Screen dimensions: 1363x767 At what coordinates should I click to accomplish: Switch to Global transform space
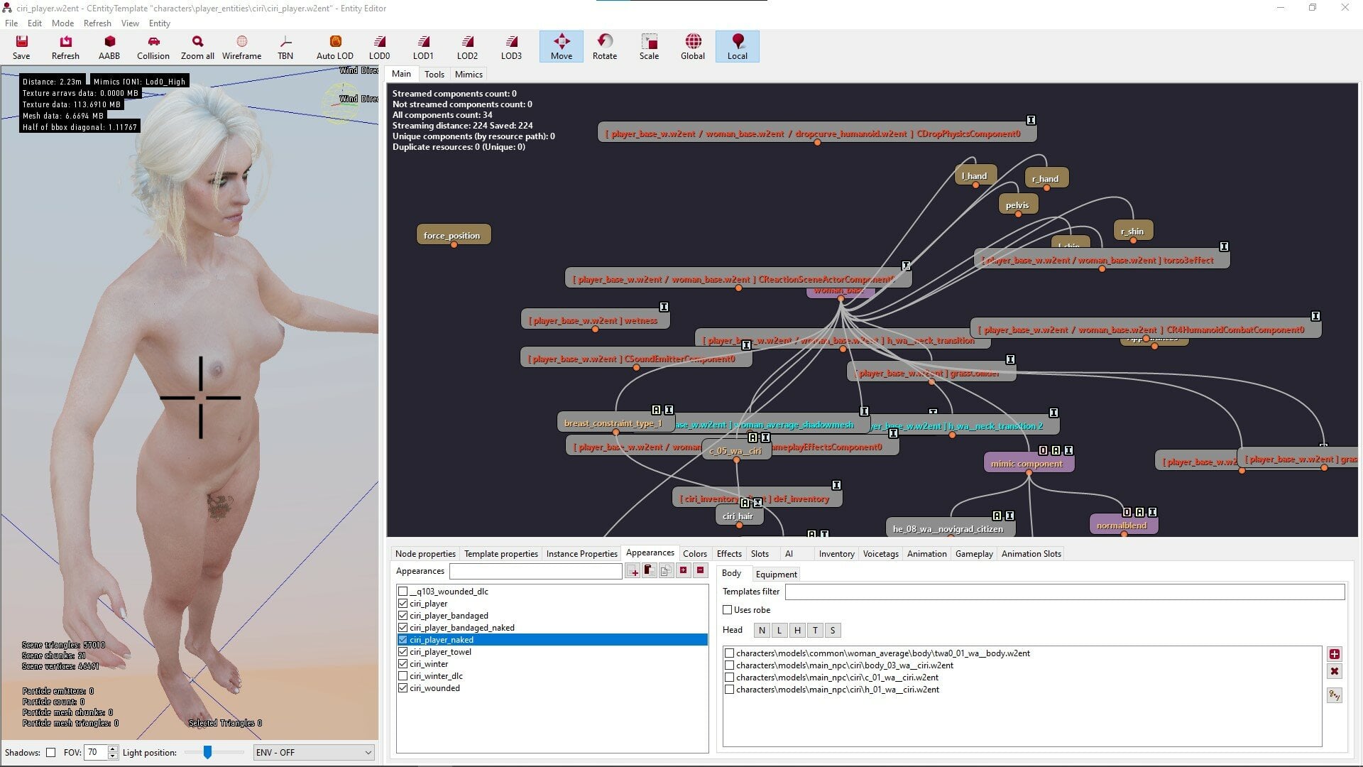(x=693, y=47)
